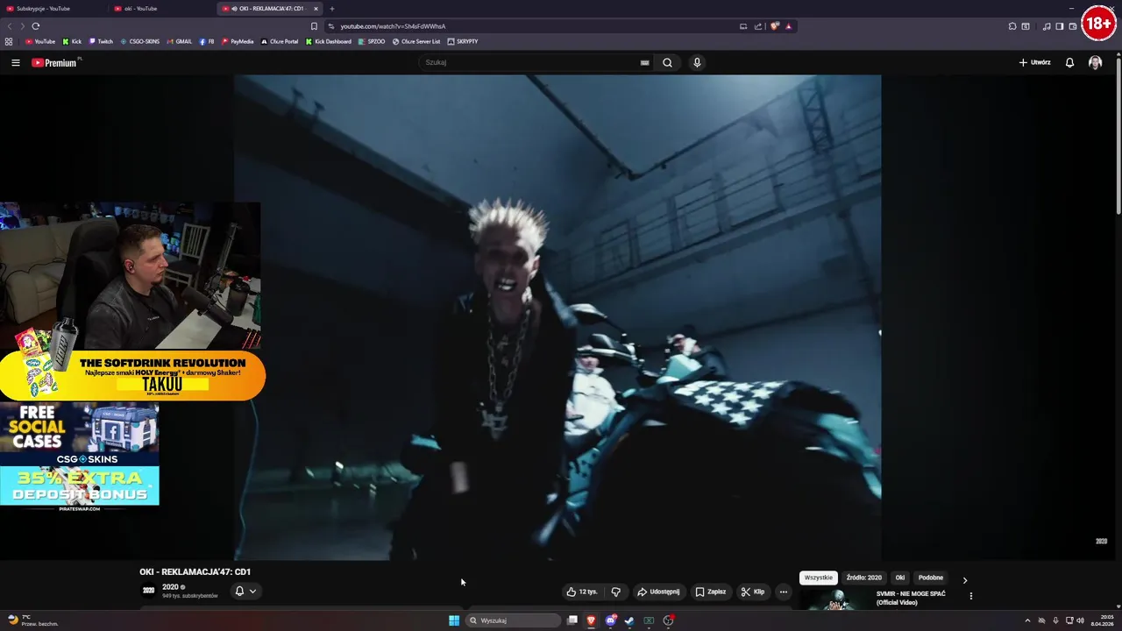Open the Cfx.re Server List bookmark
Viewport: 1122px width, 631px height.
pyautogui.click(x=416, y=41)
